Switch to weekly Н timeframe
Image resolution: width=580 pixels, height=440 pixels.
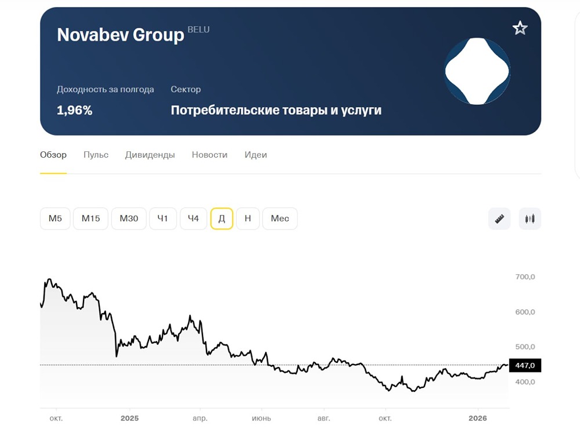[248, 219]
